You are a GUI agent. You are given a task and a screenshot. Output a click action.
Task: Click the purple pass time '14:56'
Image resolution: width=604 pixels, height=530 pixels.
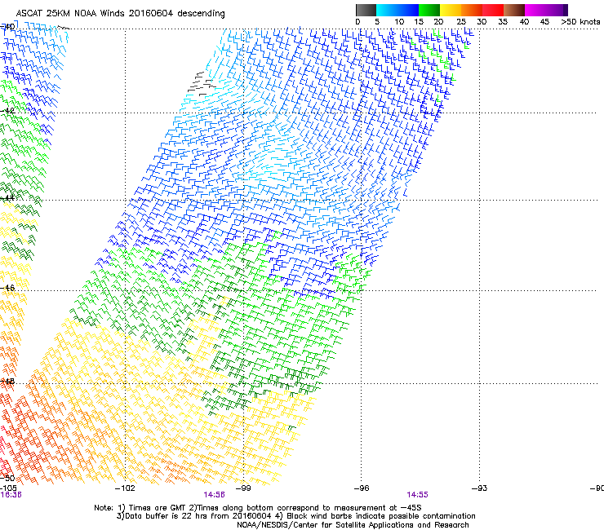(x=214, y=495)
